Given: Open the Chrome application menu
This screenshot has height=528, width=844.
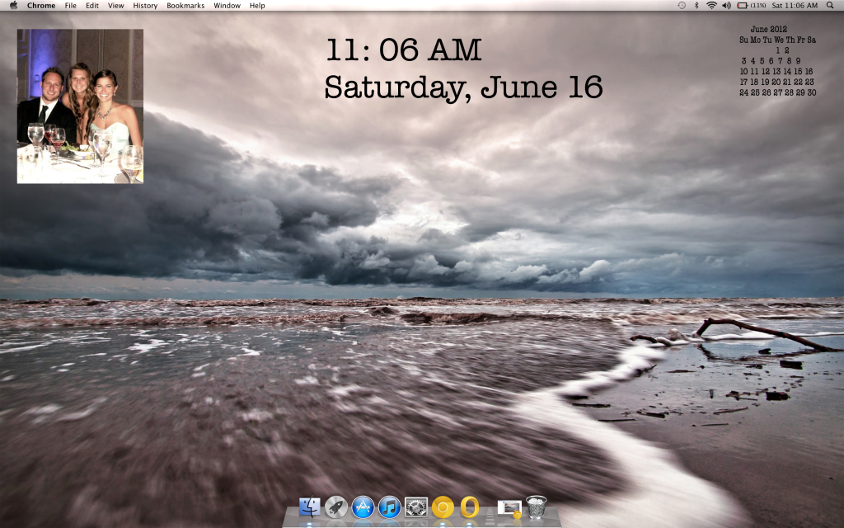Looking at the screenshot, I should pos(41,6).
